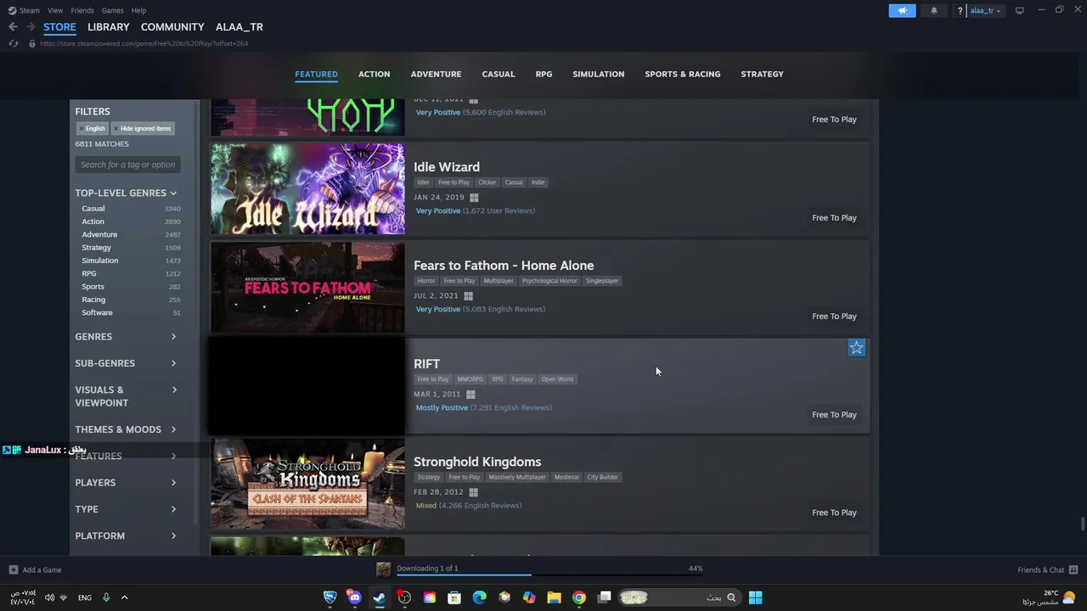The image size is (1087, 611).
Task: Click the Psychological Horror tag
Action: pos(549,281)
